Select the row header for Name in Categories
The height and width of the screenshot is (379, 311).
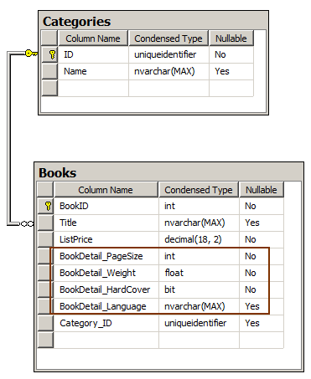[x=49, y=71]
